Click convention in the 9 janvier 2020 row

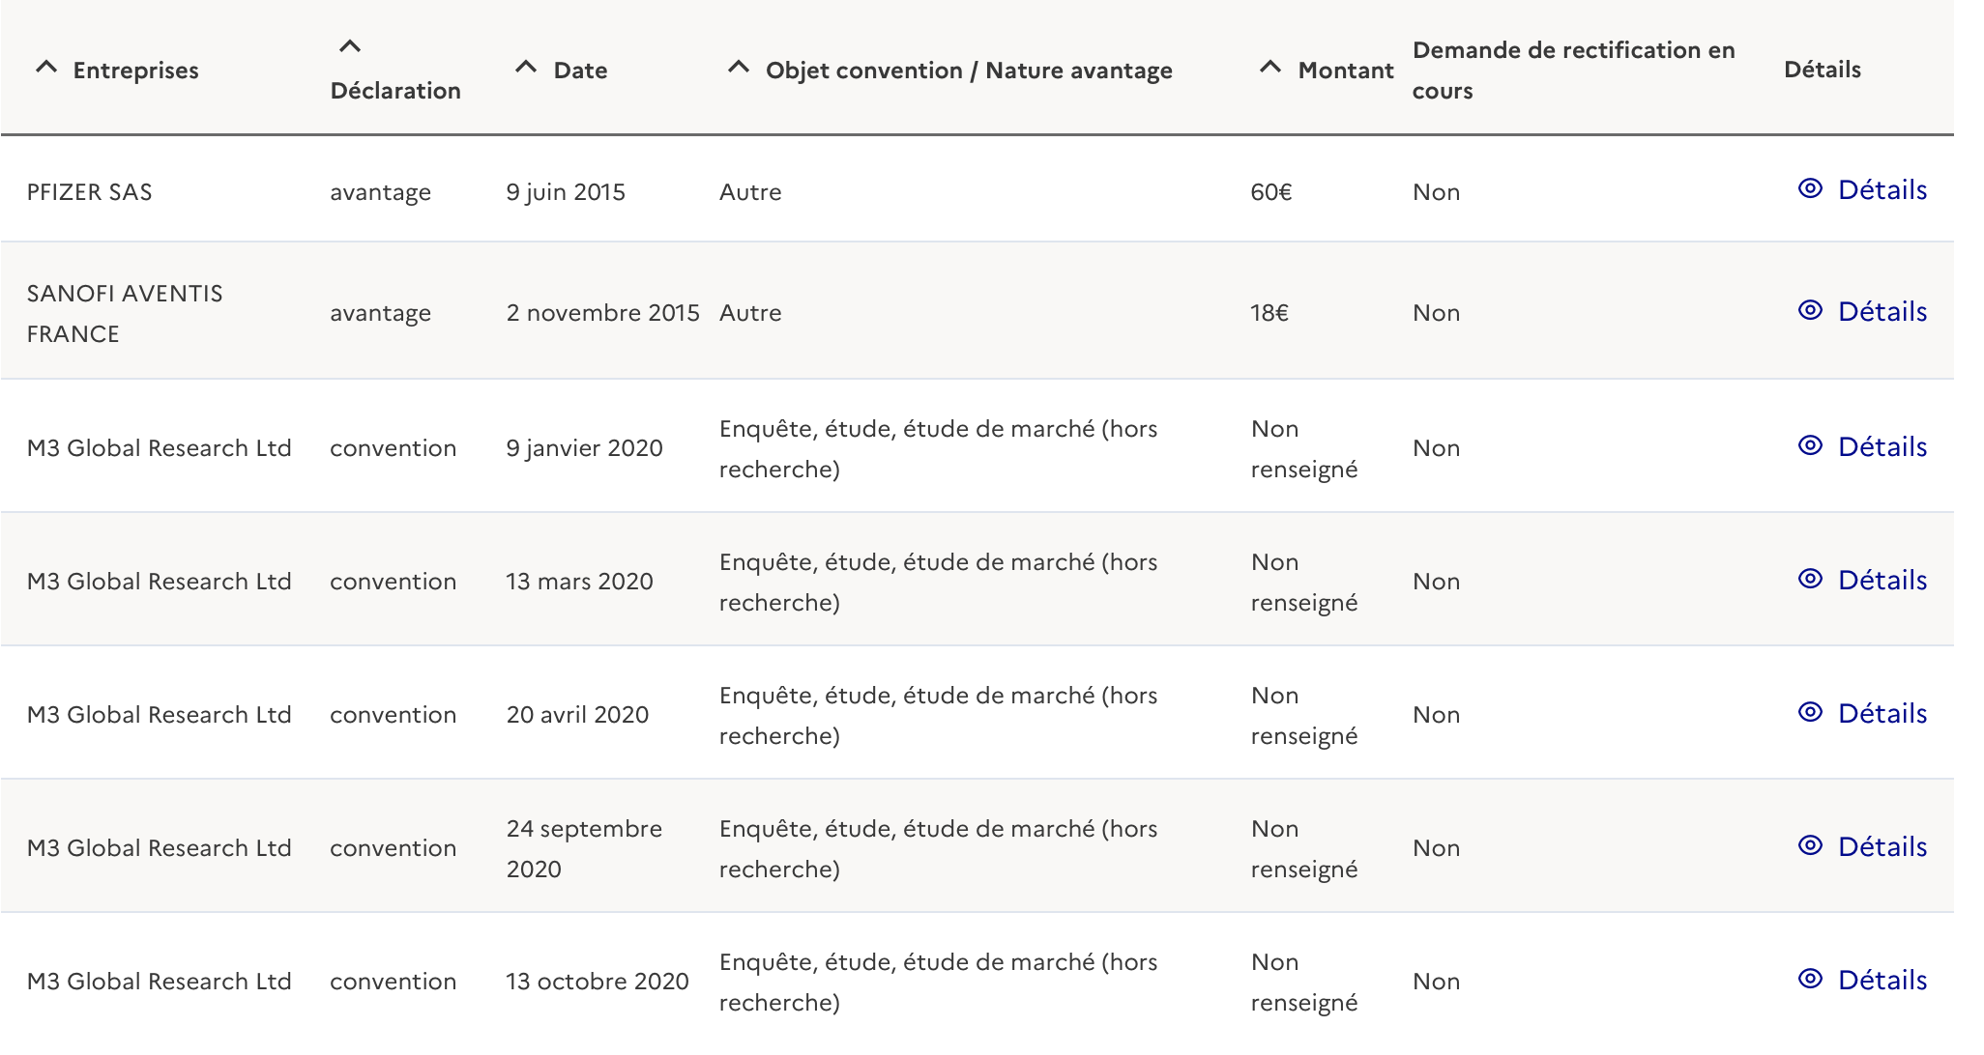[393, 448]
